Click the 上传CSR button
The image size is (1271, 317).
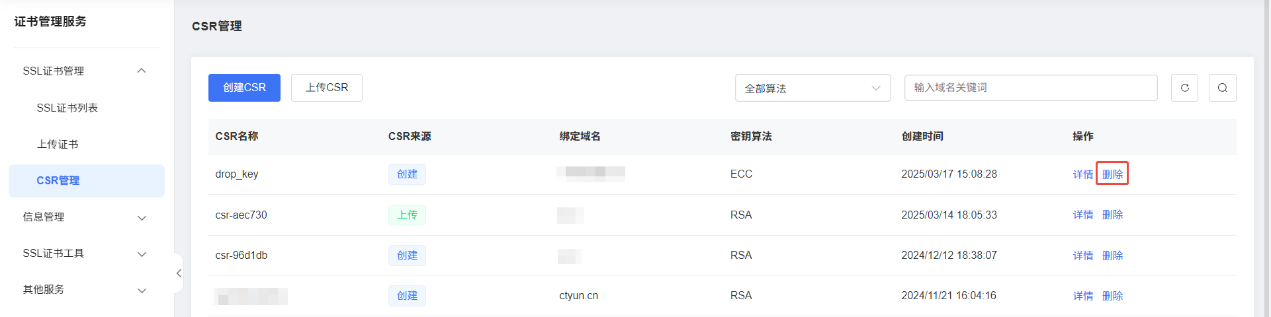(327, 88)
